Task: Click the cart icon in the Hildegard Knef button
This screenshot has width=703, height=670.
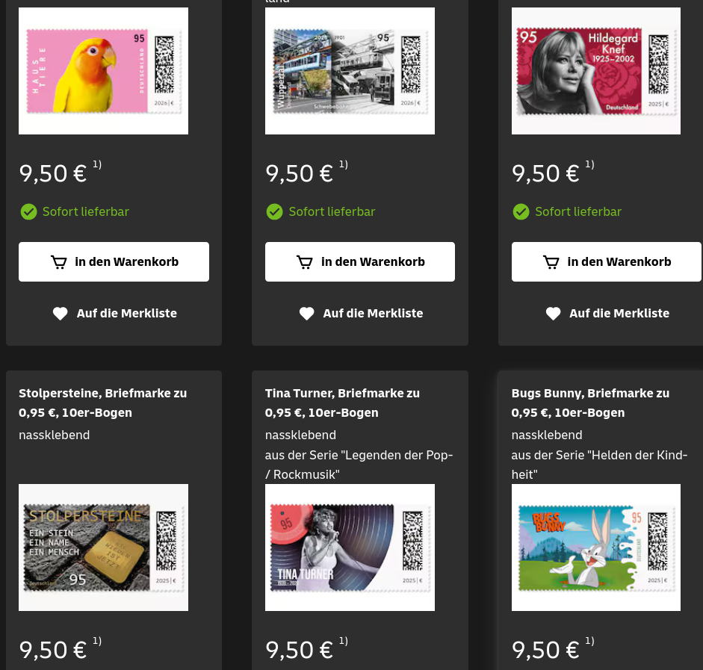Action: point(551,261)
